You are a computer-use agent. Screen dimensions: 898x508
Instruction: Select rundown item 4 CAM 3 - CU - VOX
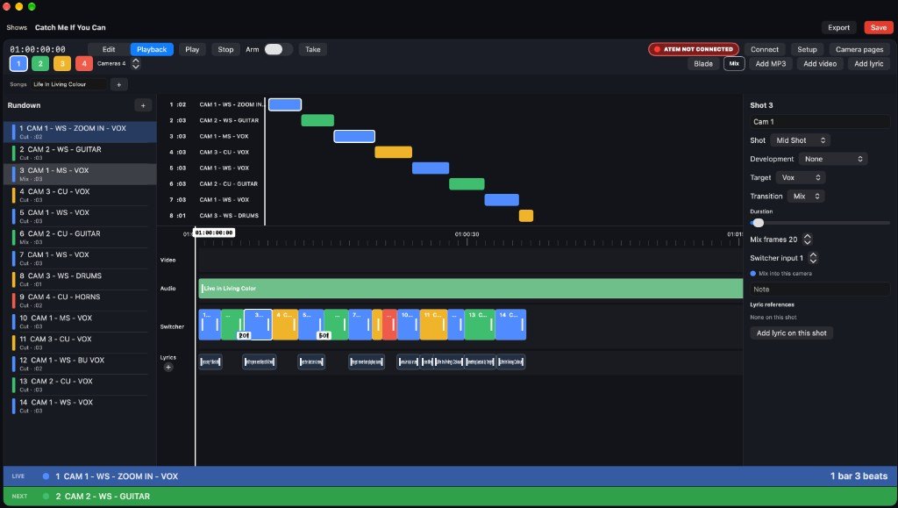[80, 196]
